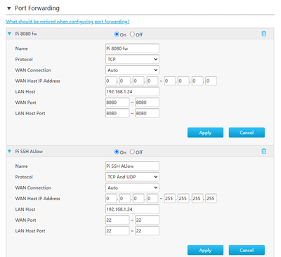
Task: Edit Name field containing Pi 8080 fw
Action: tap(132, 48)
